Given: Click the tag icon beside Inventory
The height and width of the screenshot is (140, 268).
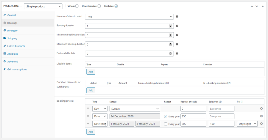Looking at the screenshot, I should click(x=4, y=30).
